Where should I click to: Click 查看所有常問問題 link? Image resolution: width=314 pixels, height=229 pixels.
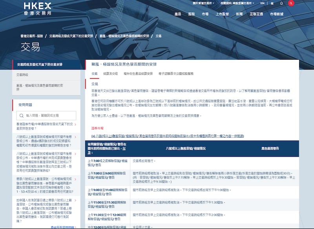(63, 227)
